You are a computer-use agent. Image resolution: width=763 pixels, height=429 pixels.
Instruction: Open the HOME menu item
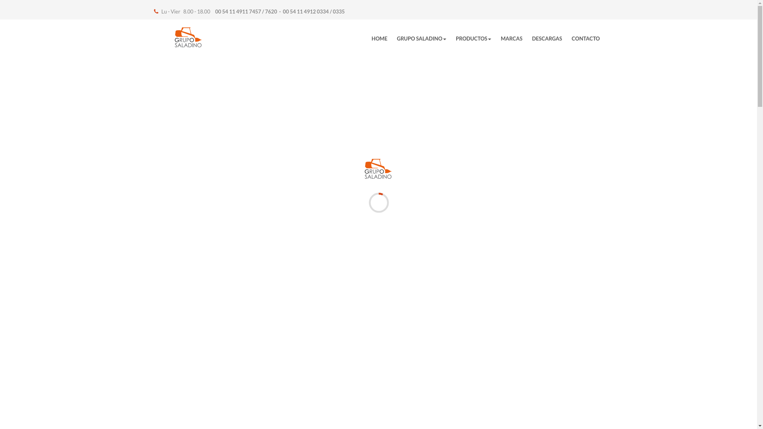click(x=379, y=39)
